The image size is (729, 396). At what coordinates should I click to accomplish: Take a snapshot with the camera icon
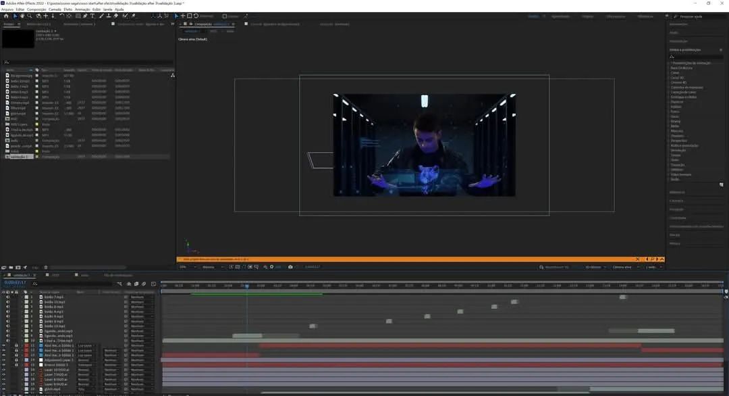pyautogui.click(x=290, y=267)
